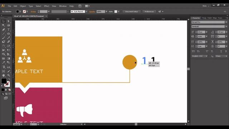Viewport: 229px width, 129px height.
Task: Select the Free Transform tool
Action: [9, 50]
